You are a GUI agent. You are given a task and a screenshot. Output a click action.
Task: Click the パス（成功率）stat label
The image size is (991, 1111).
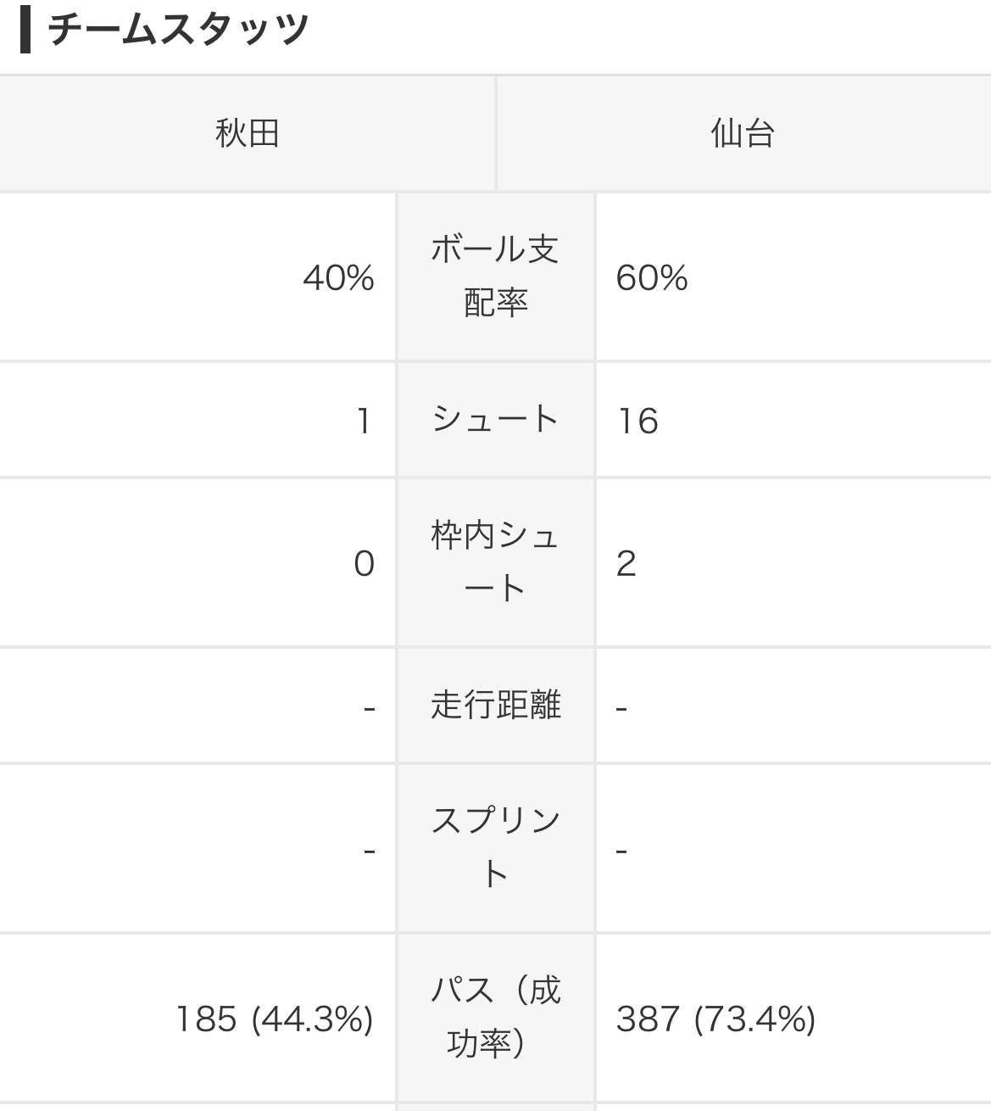pos(495,1017)
